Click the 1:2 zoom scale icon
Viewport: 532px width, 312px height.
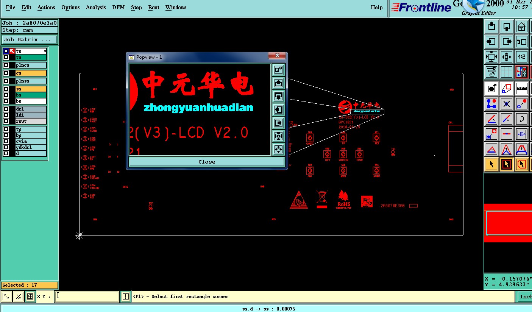tap(522, 57)
